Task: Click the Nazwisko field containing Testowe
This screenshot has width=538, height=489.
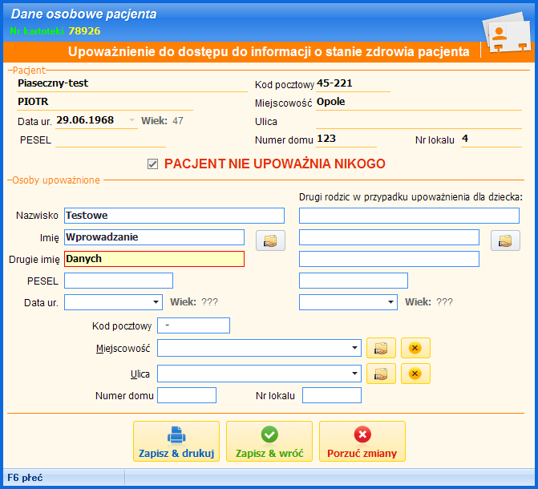Action: pyautogui.click(x=174, y=216)
